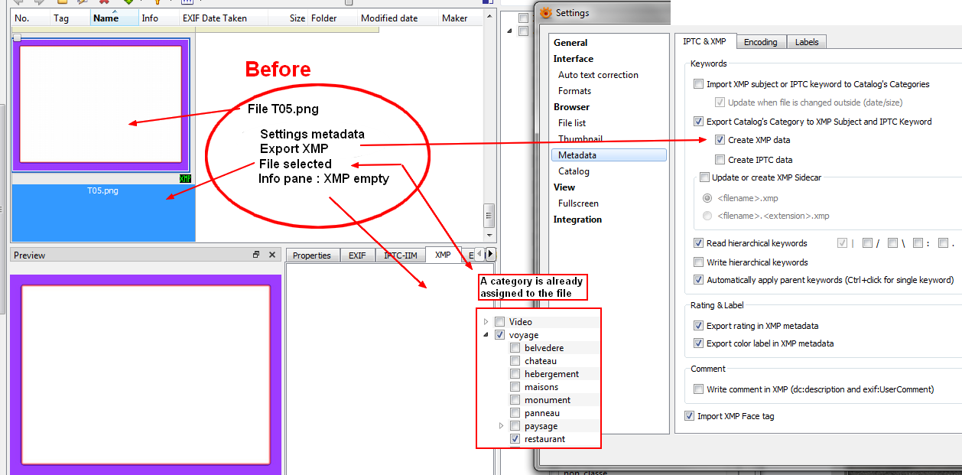962x475 pixels.
Task: Uncheck Export rating in XMP metadata
Action: [698, 326]
